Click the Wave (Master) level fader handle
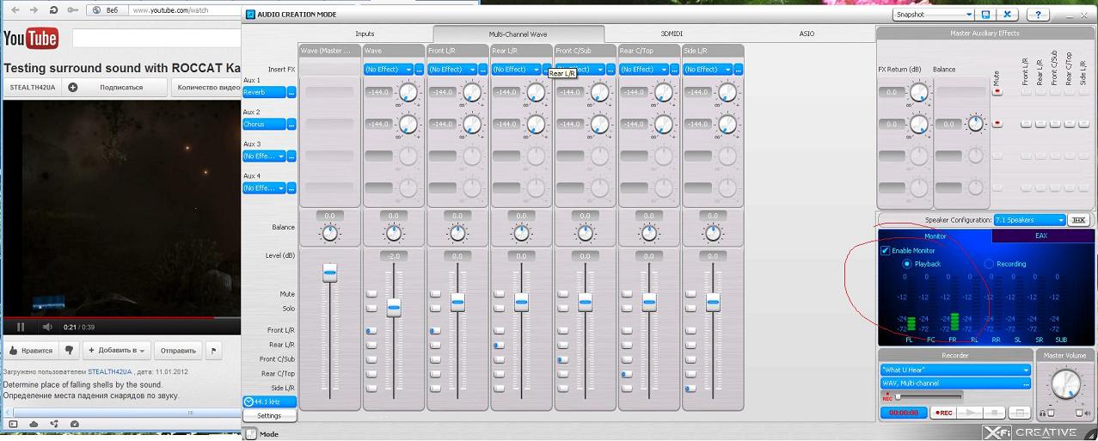 coord(329,273)
